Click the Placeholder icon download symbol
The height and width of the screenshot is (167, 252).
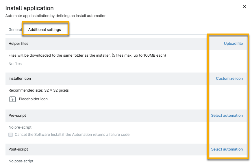click(x=12, y=99)
